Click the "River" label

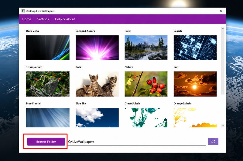(128, 31)
